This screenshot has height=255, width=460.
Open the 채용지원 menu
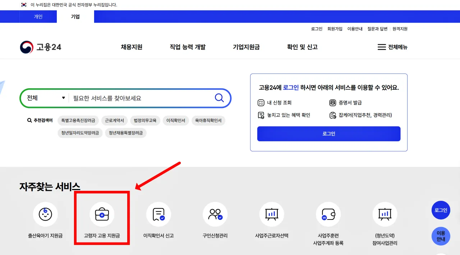pos(132,47)
